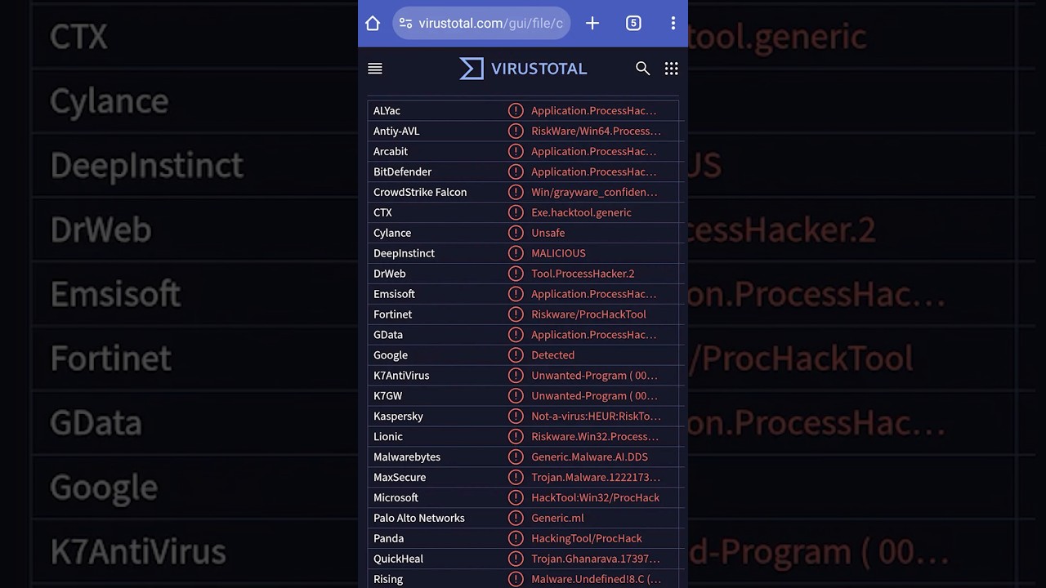Click the alert icon in K7AntiVirus row
The image size is (1046, 588).
coord(516,376)
